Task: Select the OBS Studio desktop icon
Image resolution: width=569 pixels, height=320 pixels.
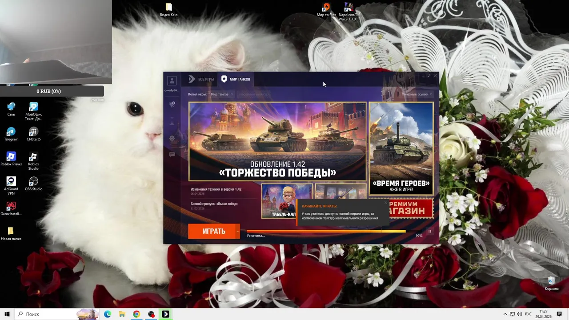Action: (33, 184)
